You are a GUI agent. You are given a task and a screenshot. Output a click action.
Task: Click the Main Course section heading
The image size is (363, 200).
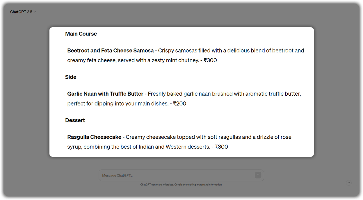coord(81,34)
